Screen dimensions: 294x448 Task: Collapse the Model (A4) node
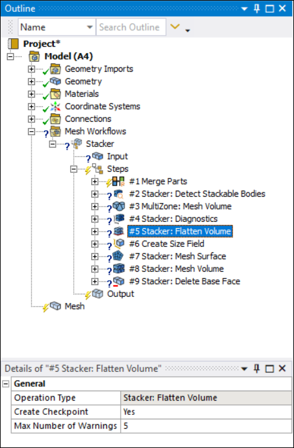coord(10,57)
